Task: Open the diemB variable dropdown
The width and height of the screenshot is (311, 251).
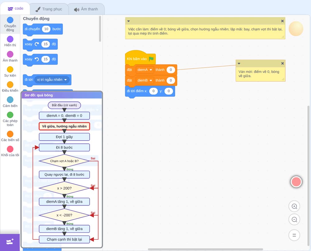Action: point(145,80)
